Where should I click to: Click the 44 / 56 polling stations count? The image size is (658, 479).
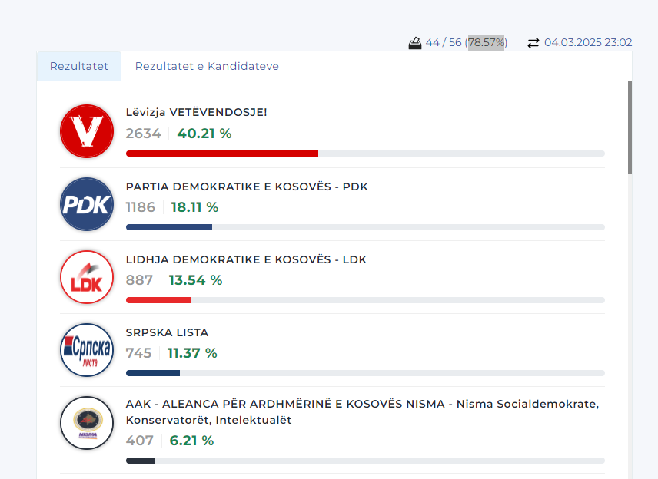(444, 43)
